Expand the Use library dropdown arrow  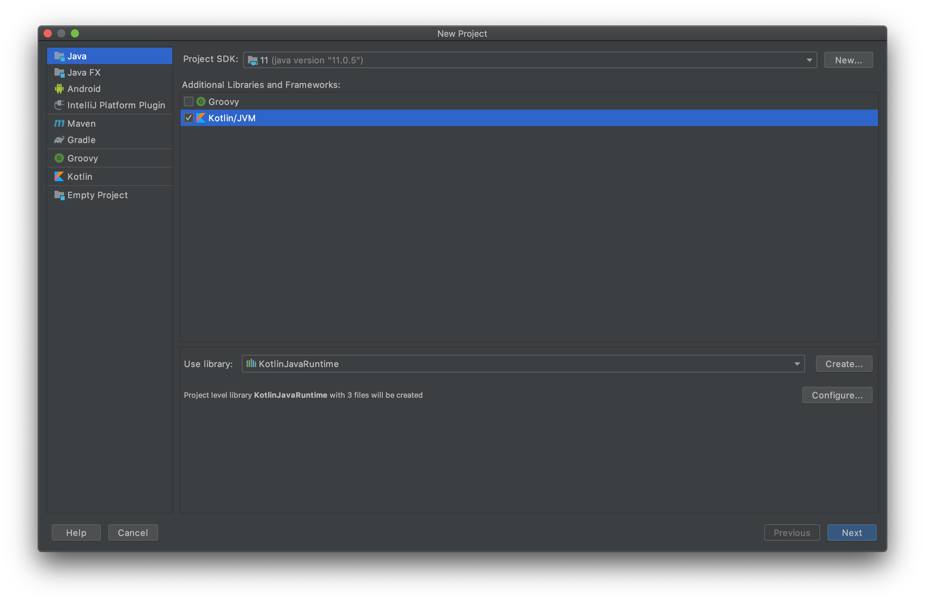[x=797, y=364]
